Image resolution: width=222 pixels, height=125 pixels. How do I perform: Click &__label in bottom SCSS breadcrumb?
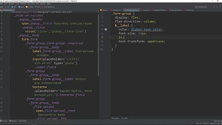click(x=125, y=118)
